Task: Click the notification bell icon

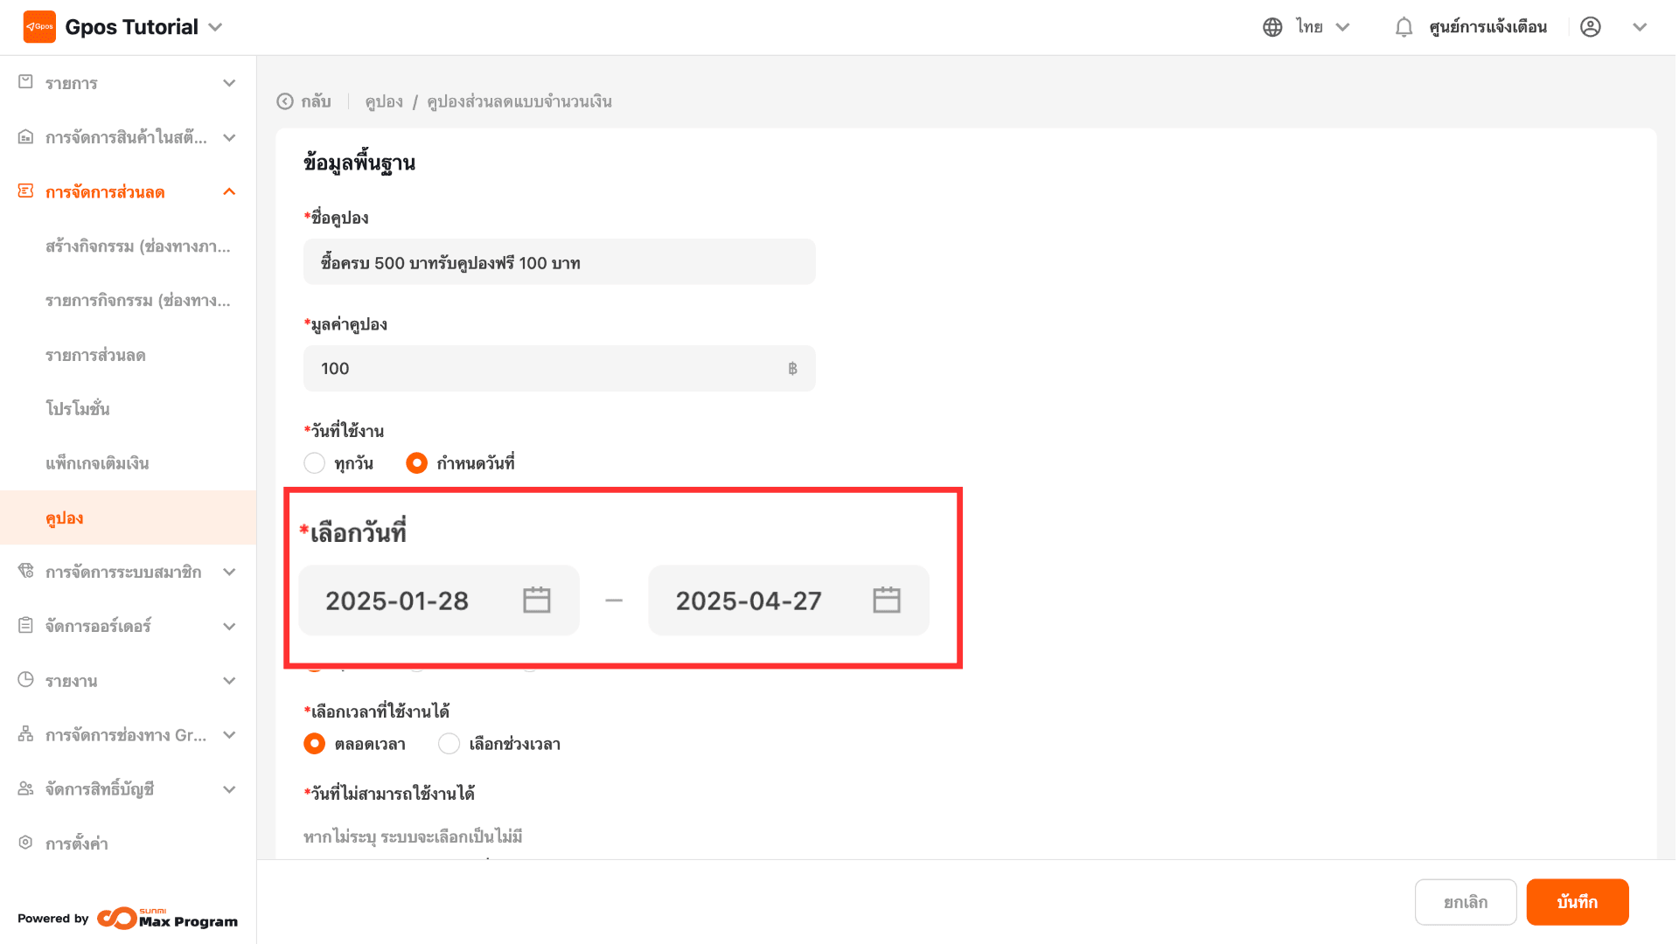Action: [x=1404, y=27]
